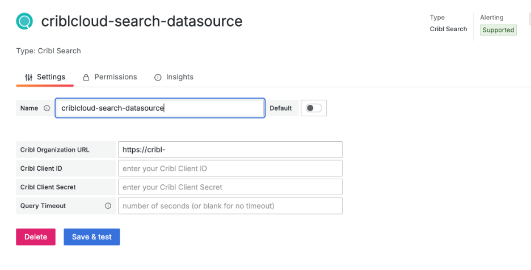Toggle the Default data source switch
Image resolution: width=531 pixels, height=270 pixels.
point(314,108)
